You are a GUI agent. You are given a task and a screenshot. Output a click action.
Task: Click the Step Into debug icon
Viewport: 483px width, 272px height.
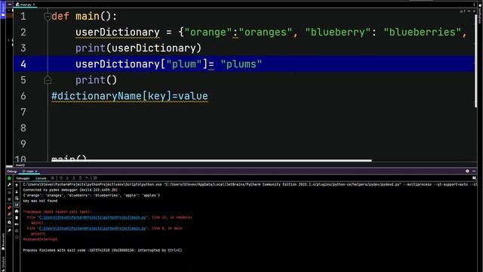67,178
